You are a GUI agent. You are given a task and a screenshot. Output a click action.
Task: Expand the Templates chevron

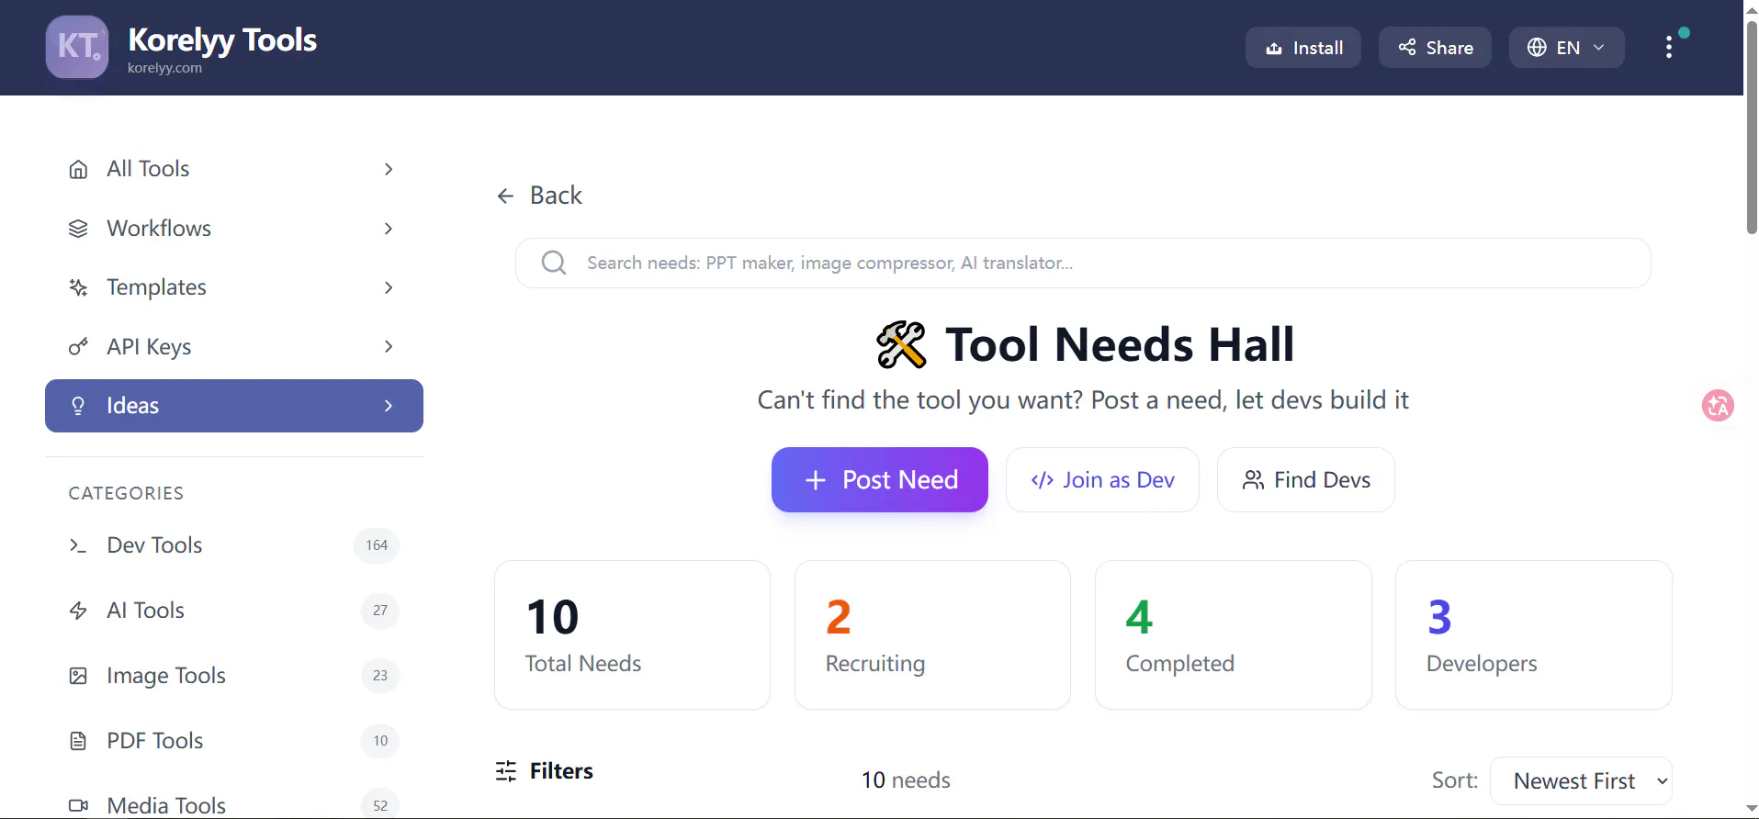tap(389, 287)
